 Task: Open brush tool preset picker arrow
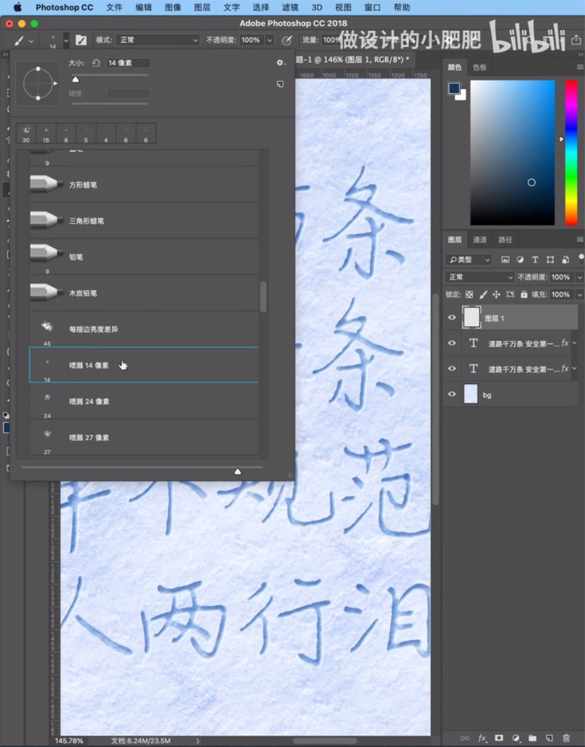(31, 41)
